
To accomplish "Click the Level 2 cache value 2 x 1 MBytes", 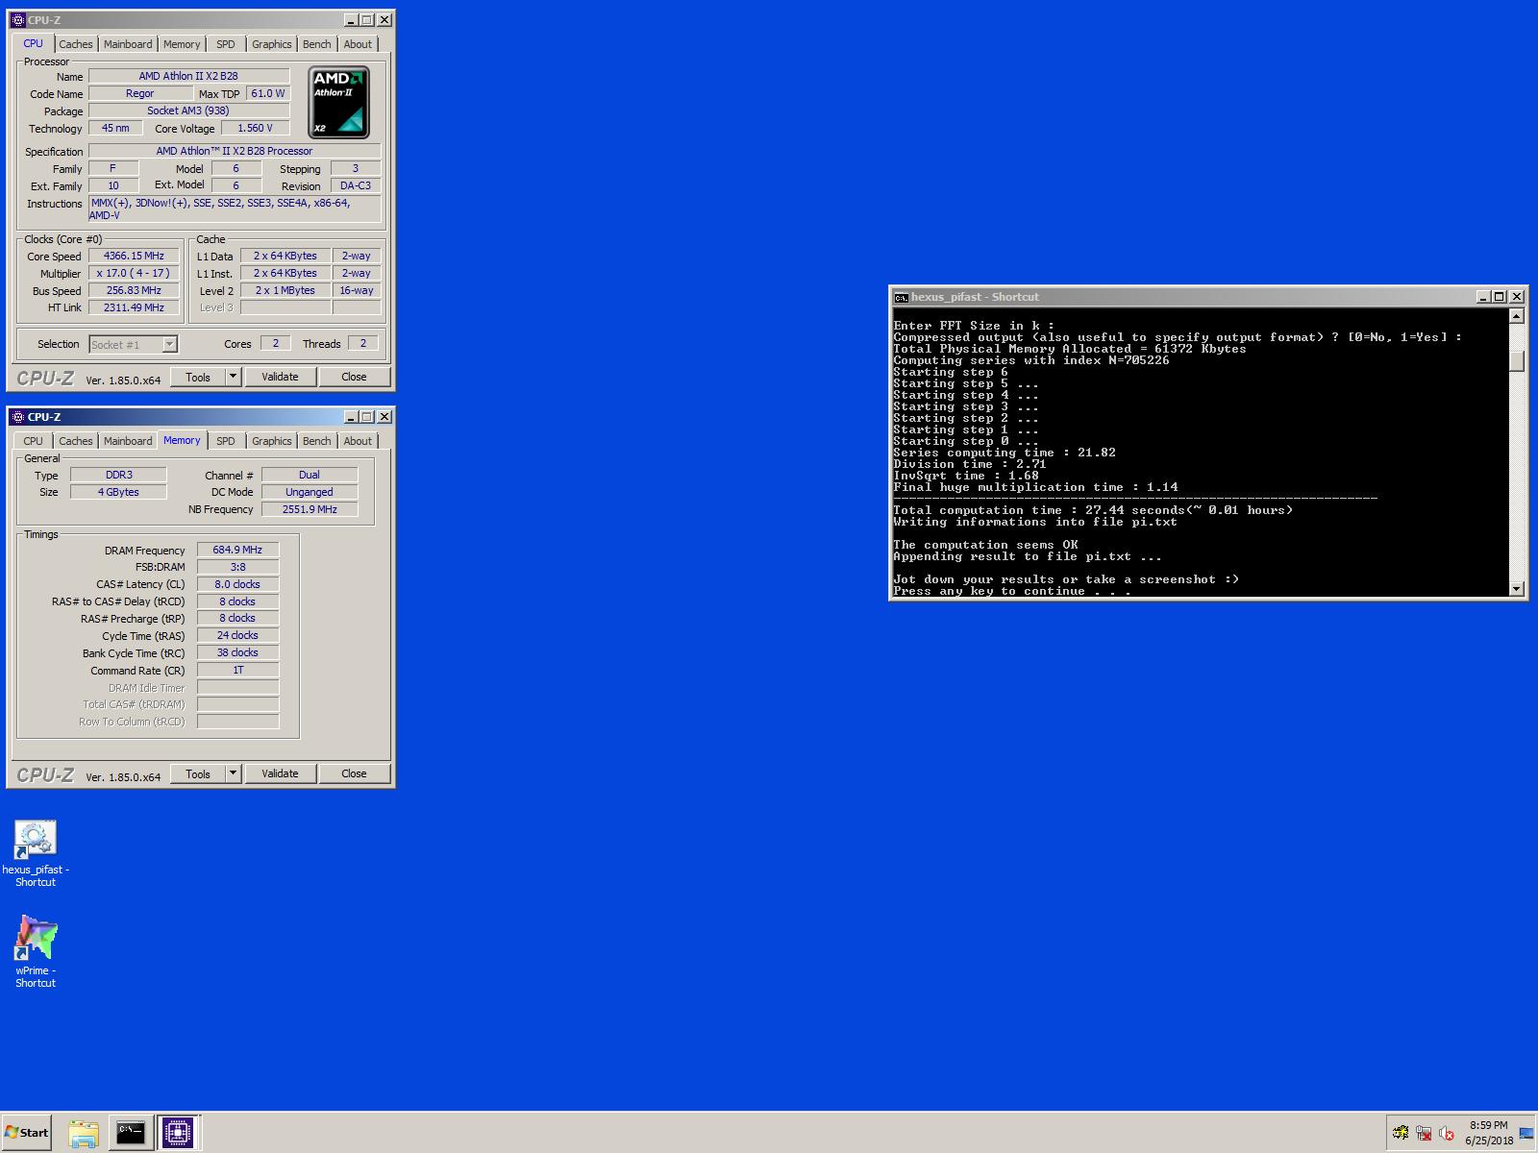I will (285, 290).
